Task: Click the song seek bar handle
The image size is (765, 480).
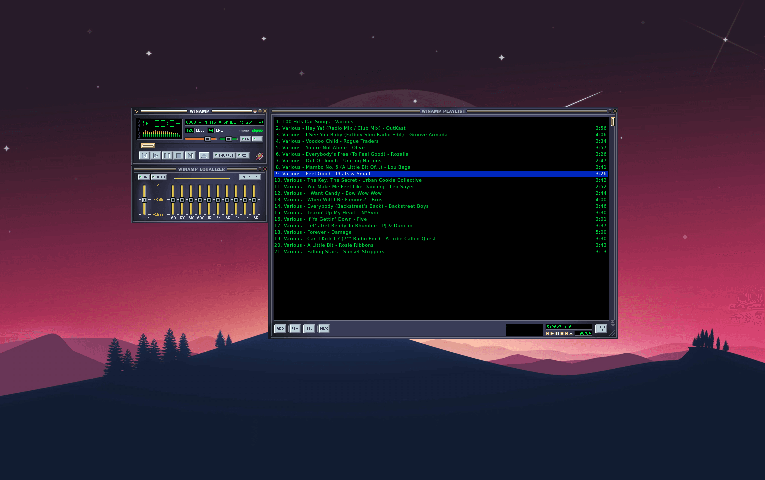Action: tap(148, 145)
